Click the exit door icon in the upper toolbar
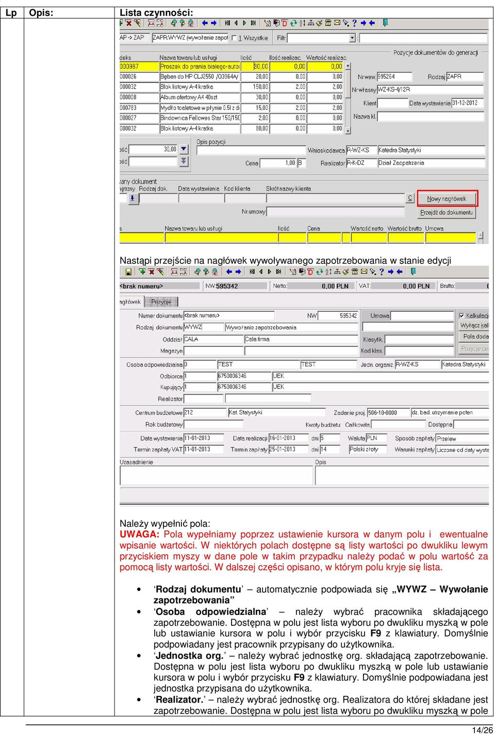The height and width of the screenshot is (734, 495). pyautogui.click(x=385, y=23)
